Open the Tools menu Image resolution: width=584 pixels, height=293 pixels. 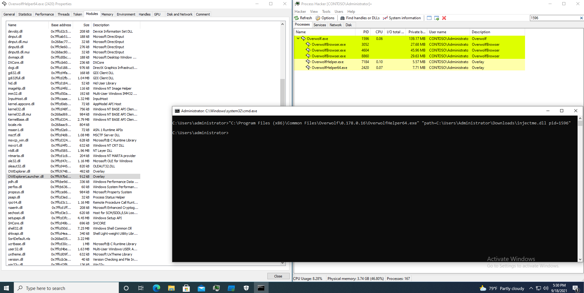326,12
